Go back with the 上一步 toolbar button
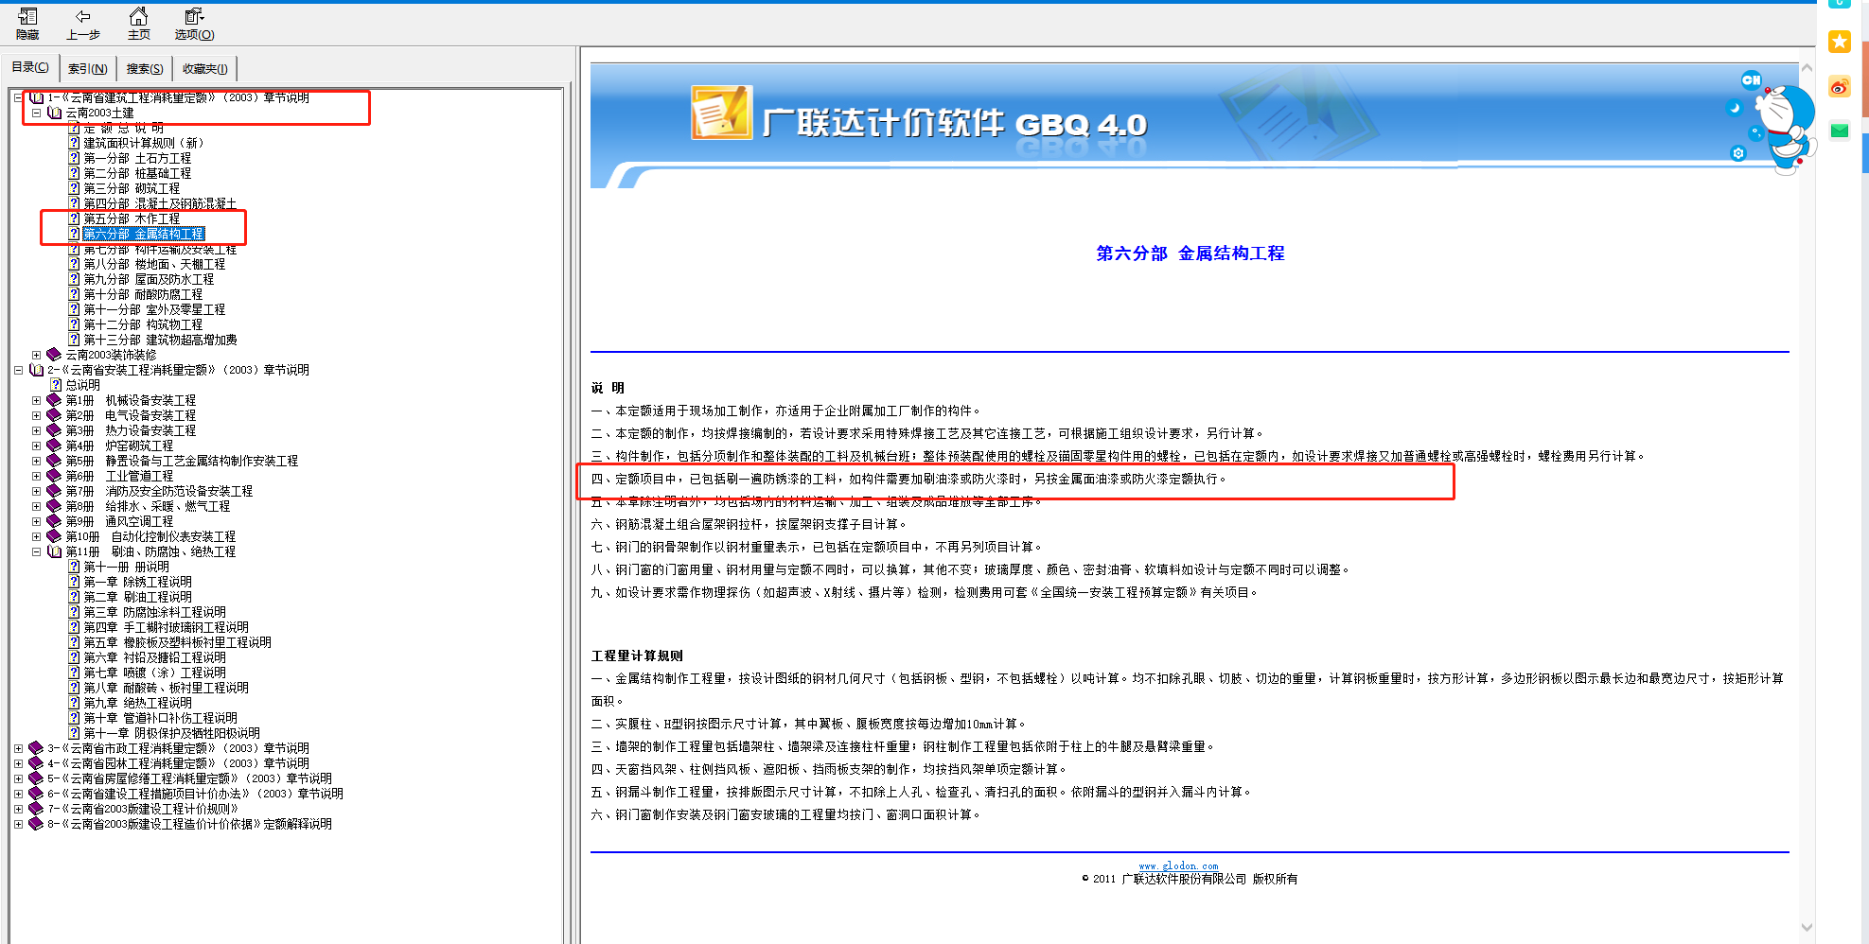 click(x=83, y=24)
